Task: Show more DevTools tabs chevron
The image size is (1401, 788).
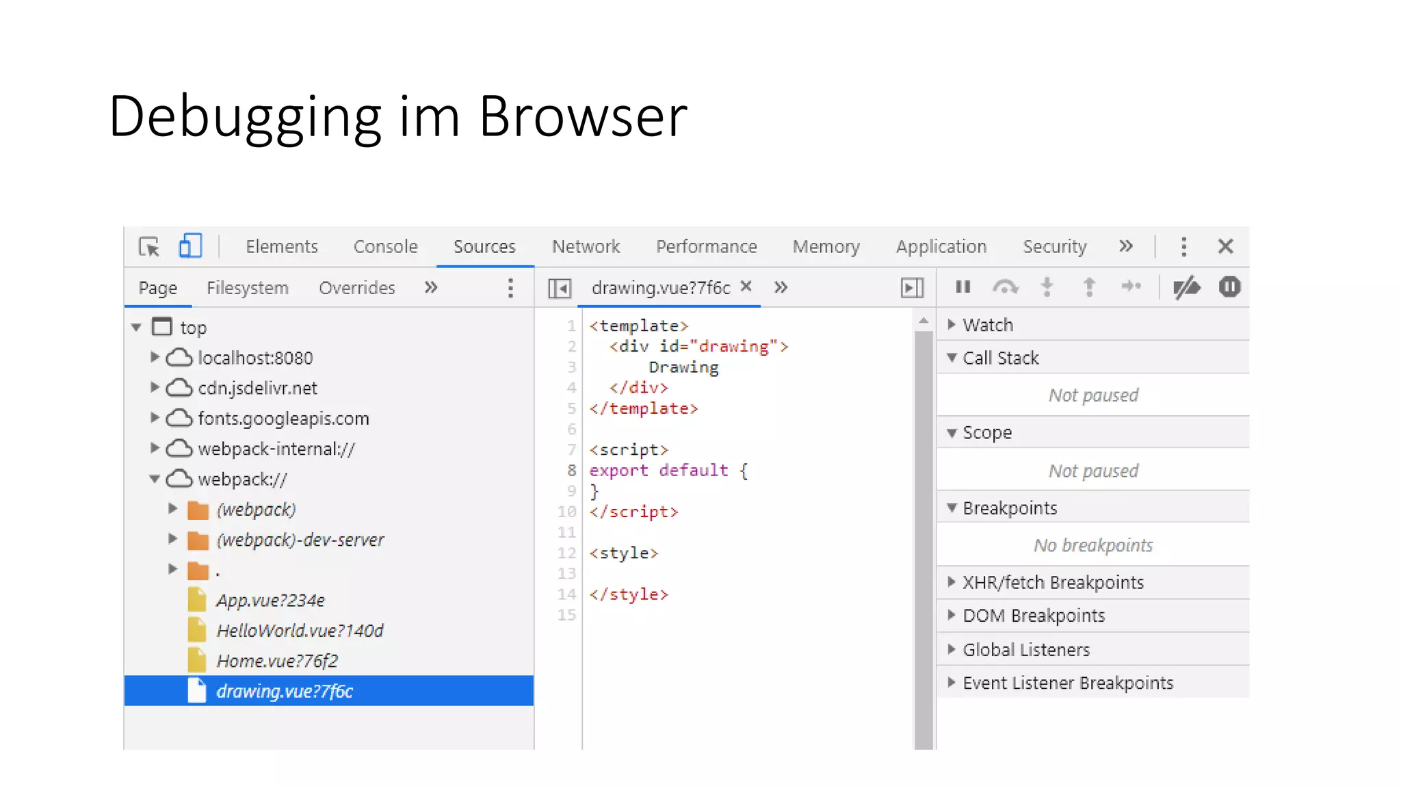Action: click(x=1126, y=246)
